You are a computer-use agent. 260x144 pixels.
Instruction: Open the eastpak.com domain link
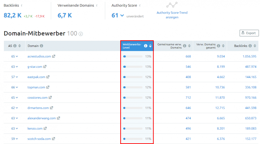pos(36,77)
